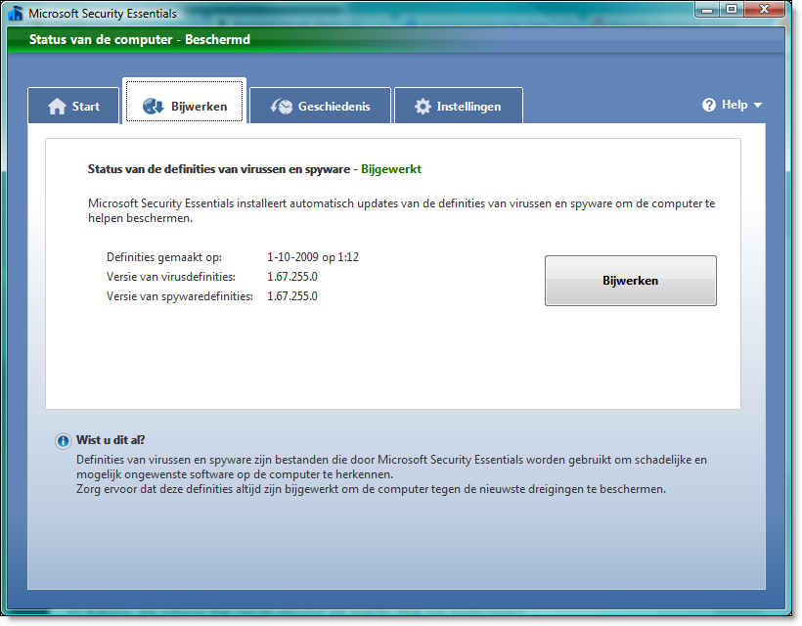Click the gear icon on Instellingen tab
Viewport: 802px width, 626px height.
423,107
